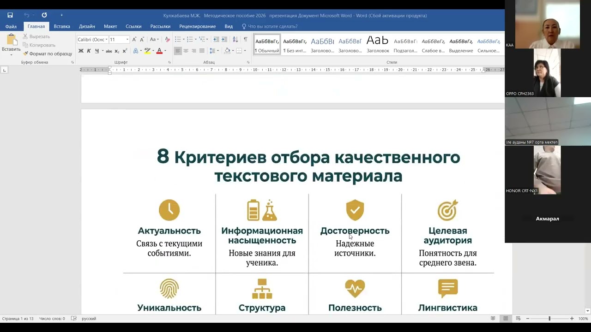Apply the Подзаголовок (Subtitle) style

click(405, 45)
